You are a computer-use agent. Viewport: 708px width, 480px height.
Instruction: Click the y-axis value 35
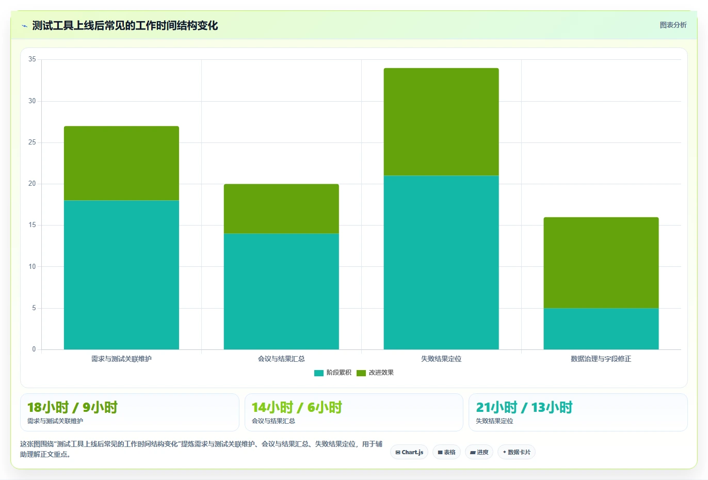[32, 59]
